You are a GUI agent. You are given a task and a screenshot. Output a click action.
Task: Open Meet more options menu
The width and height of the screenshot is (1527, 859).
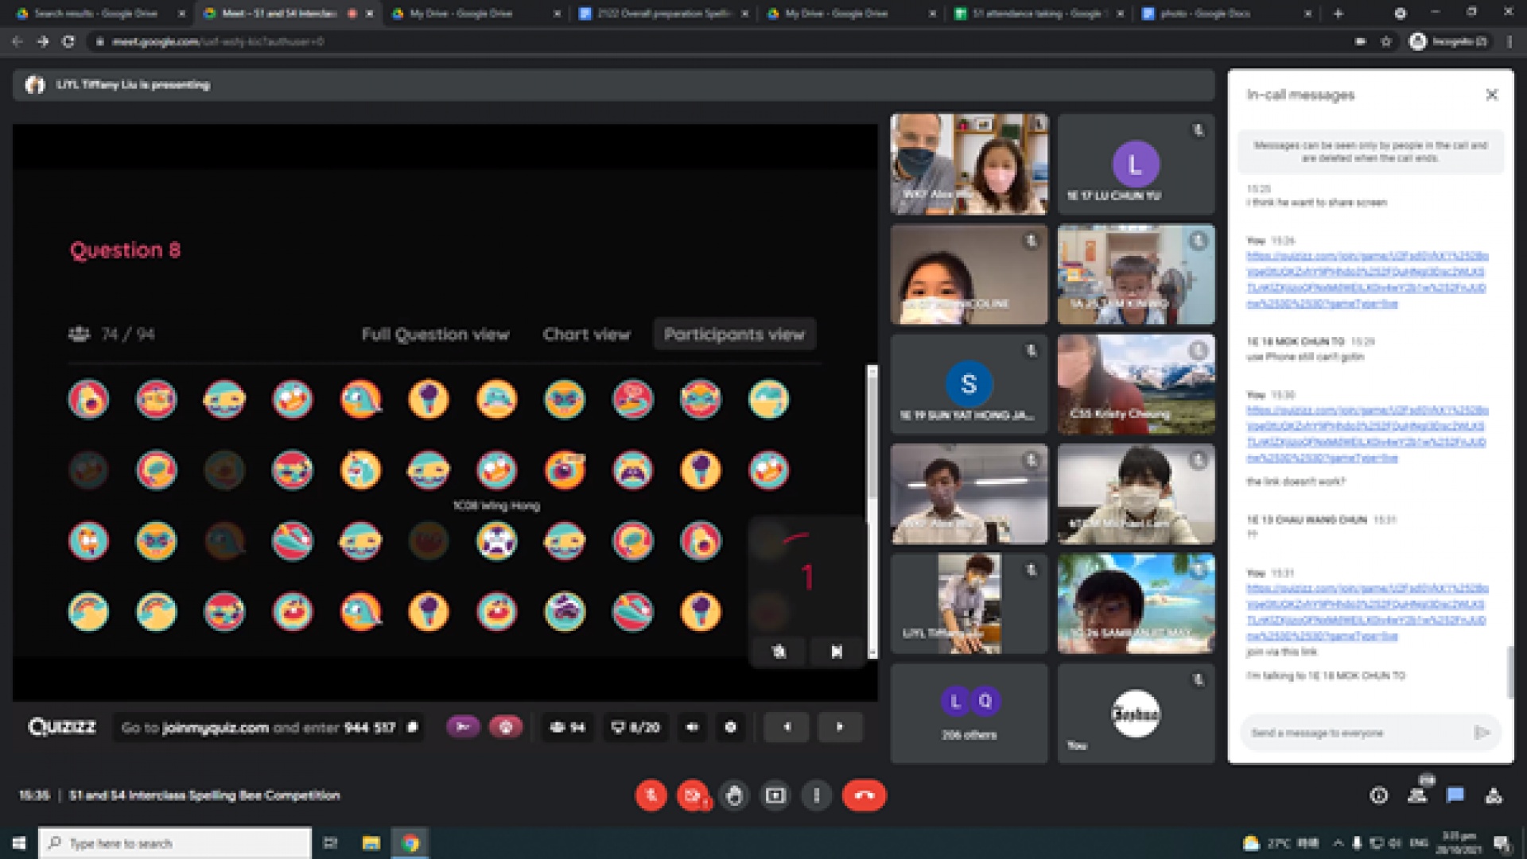[817, 795]
